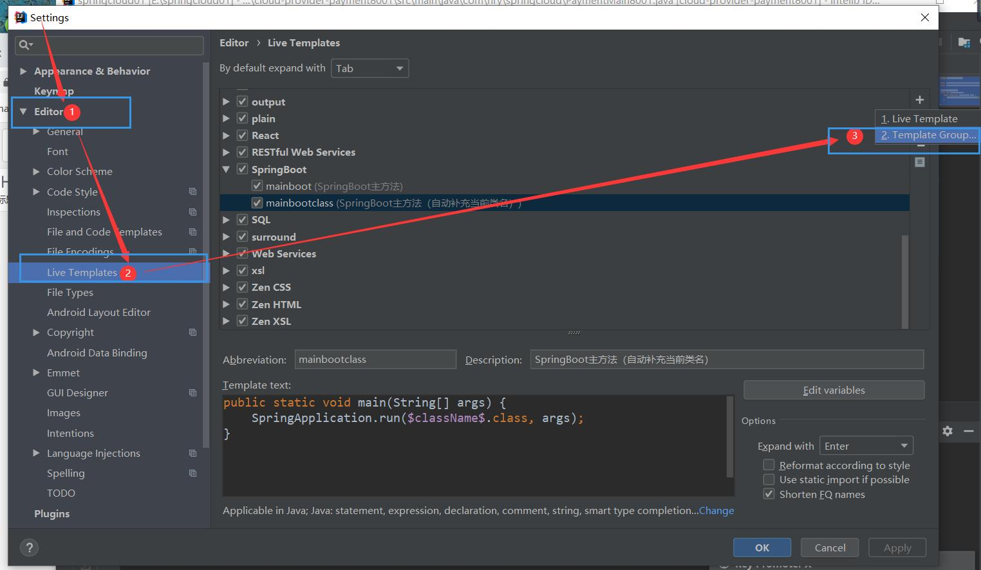Toggle the output template group checkbox

[x=243, y=101]
